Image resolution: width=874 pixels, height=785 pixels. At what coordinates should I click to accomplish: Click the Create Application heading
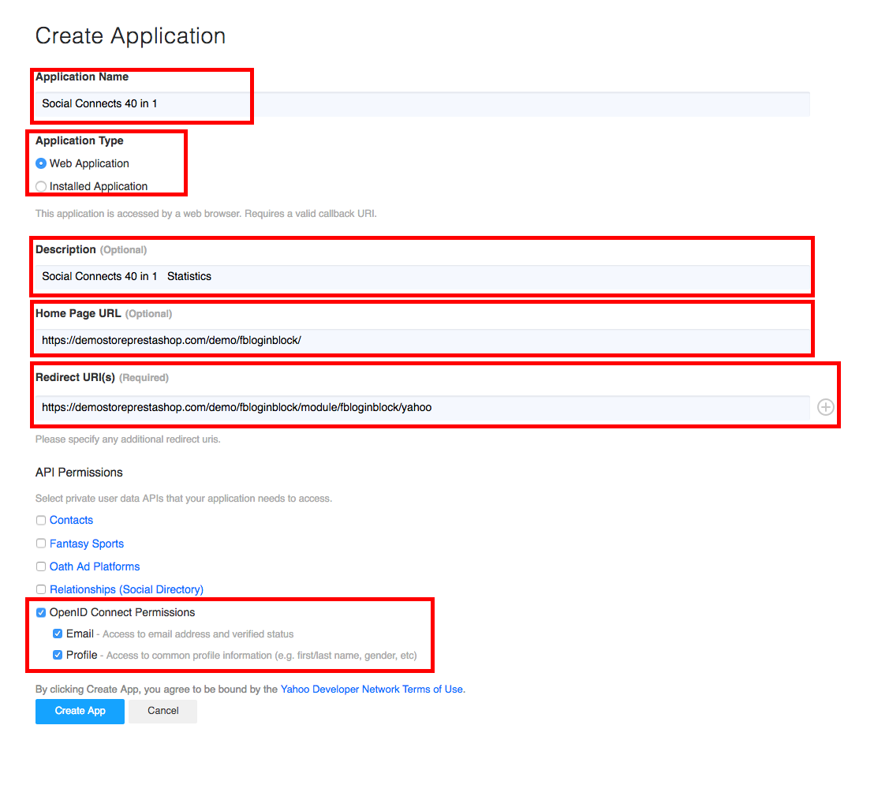tap(130, 36)
